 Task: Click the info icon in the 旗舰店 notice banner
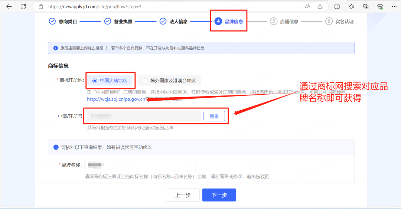click(x=55, y=48)
